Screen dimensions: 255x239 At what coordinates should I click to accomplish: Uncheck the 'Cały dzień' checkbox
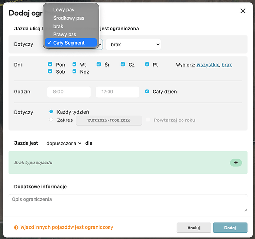(x=147, y=91)
